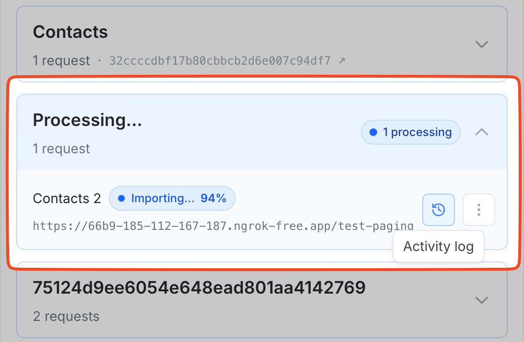Click the Activity log tooltip label
This screenshot has width=524, height=342.
(438, 247)
